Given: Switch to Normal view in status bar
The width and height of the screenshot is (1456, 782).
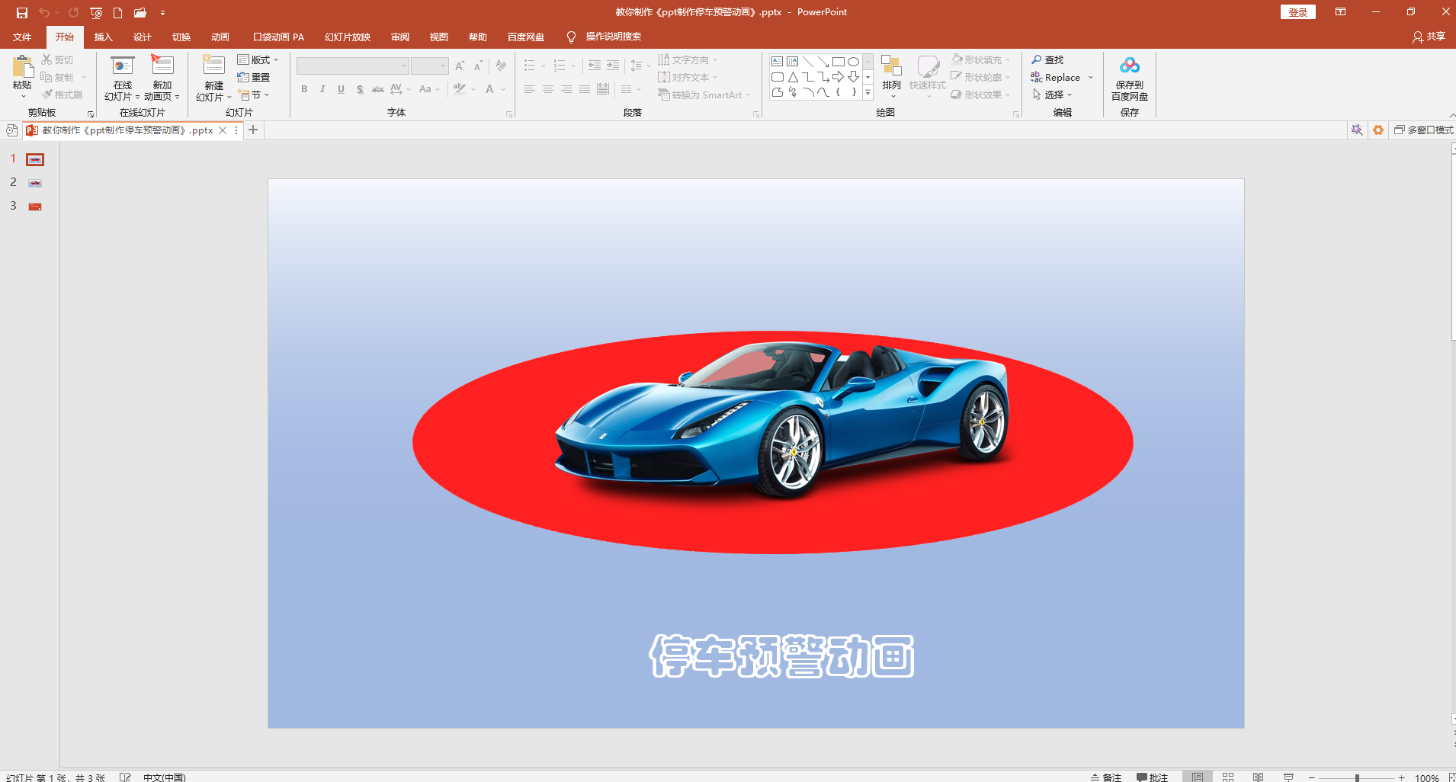Looking at the screenshot, I should point(1198,777).
